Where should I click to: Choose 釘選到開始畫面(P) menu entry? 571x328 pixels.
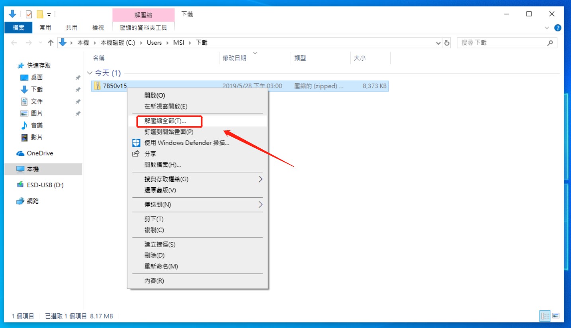[197, 132]
